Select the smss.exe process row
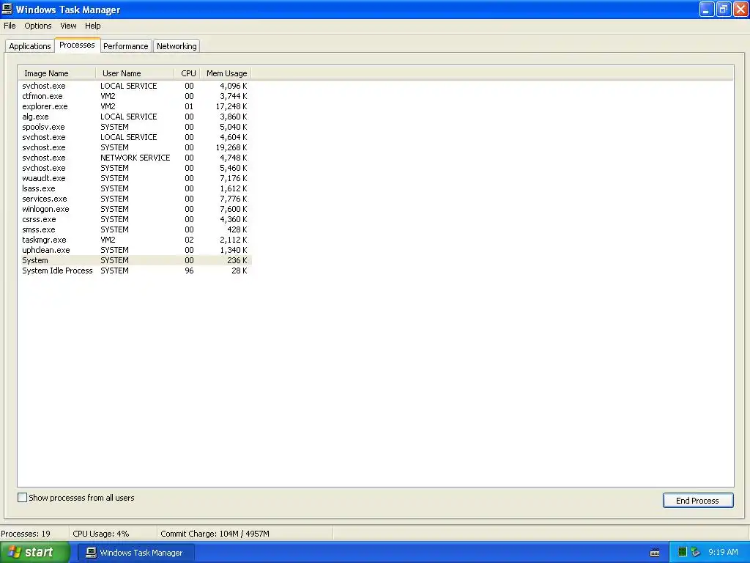Viewport: 750px width, 563px height. coord(135,229)
